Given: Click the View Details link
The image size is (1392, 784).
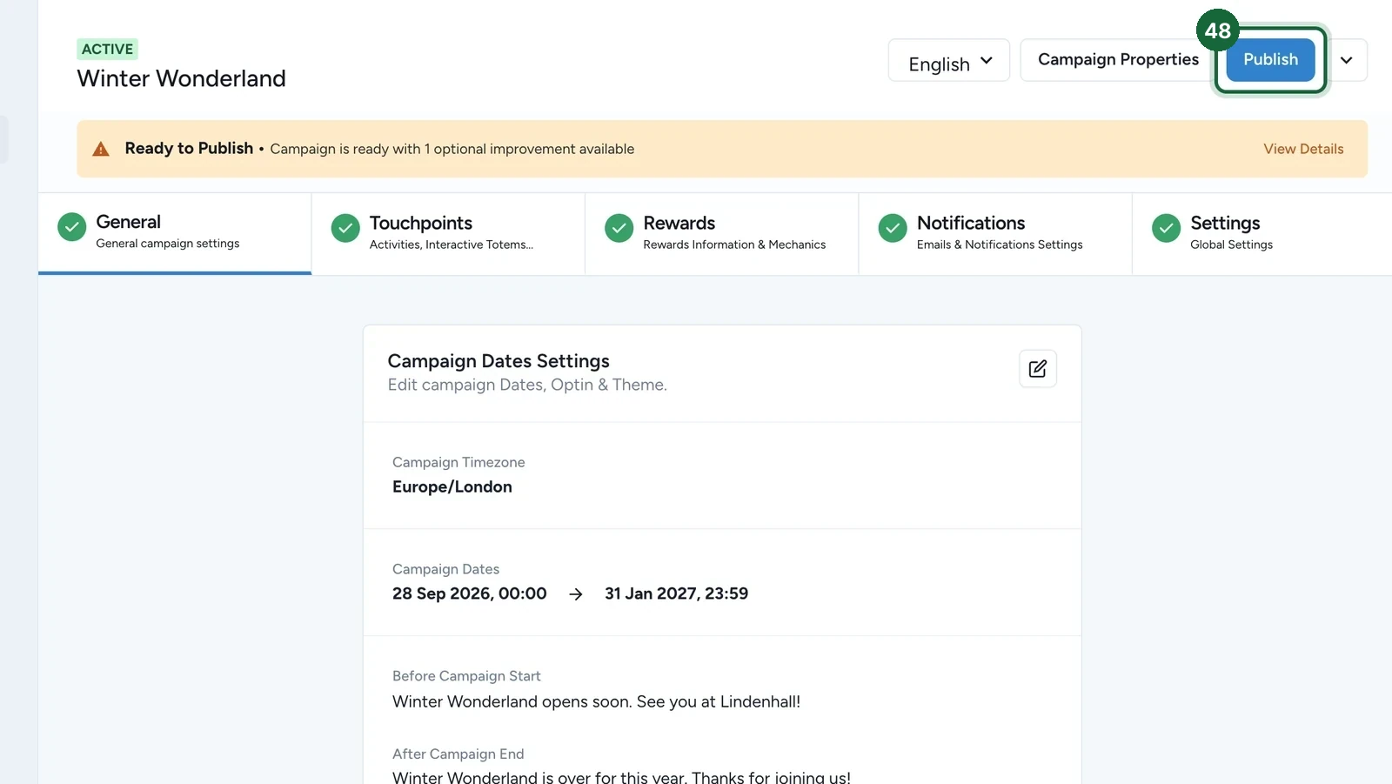Looking at the screenshot, I should pyautogui.click(x=1303, y=149).
